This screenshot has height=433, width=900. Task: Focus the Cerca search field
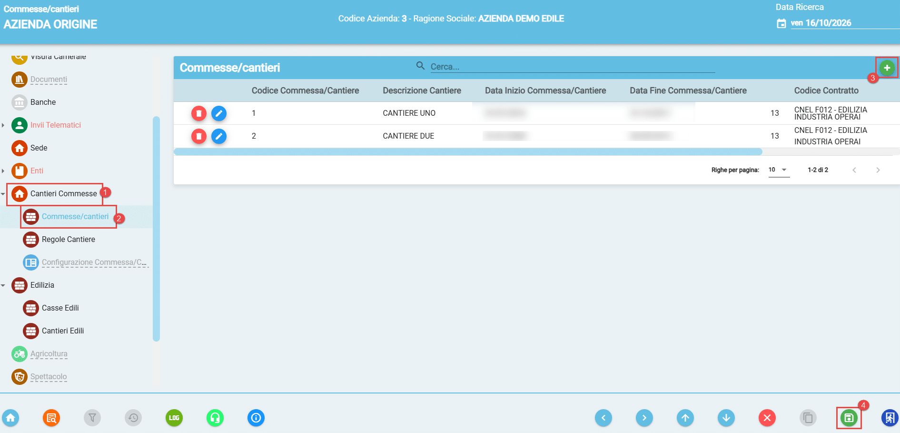[573, 67]
